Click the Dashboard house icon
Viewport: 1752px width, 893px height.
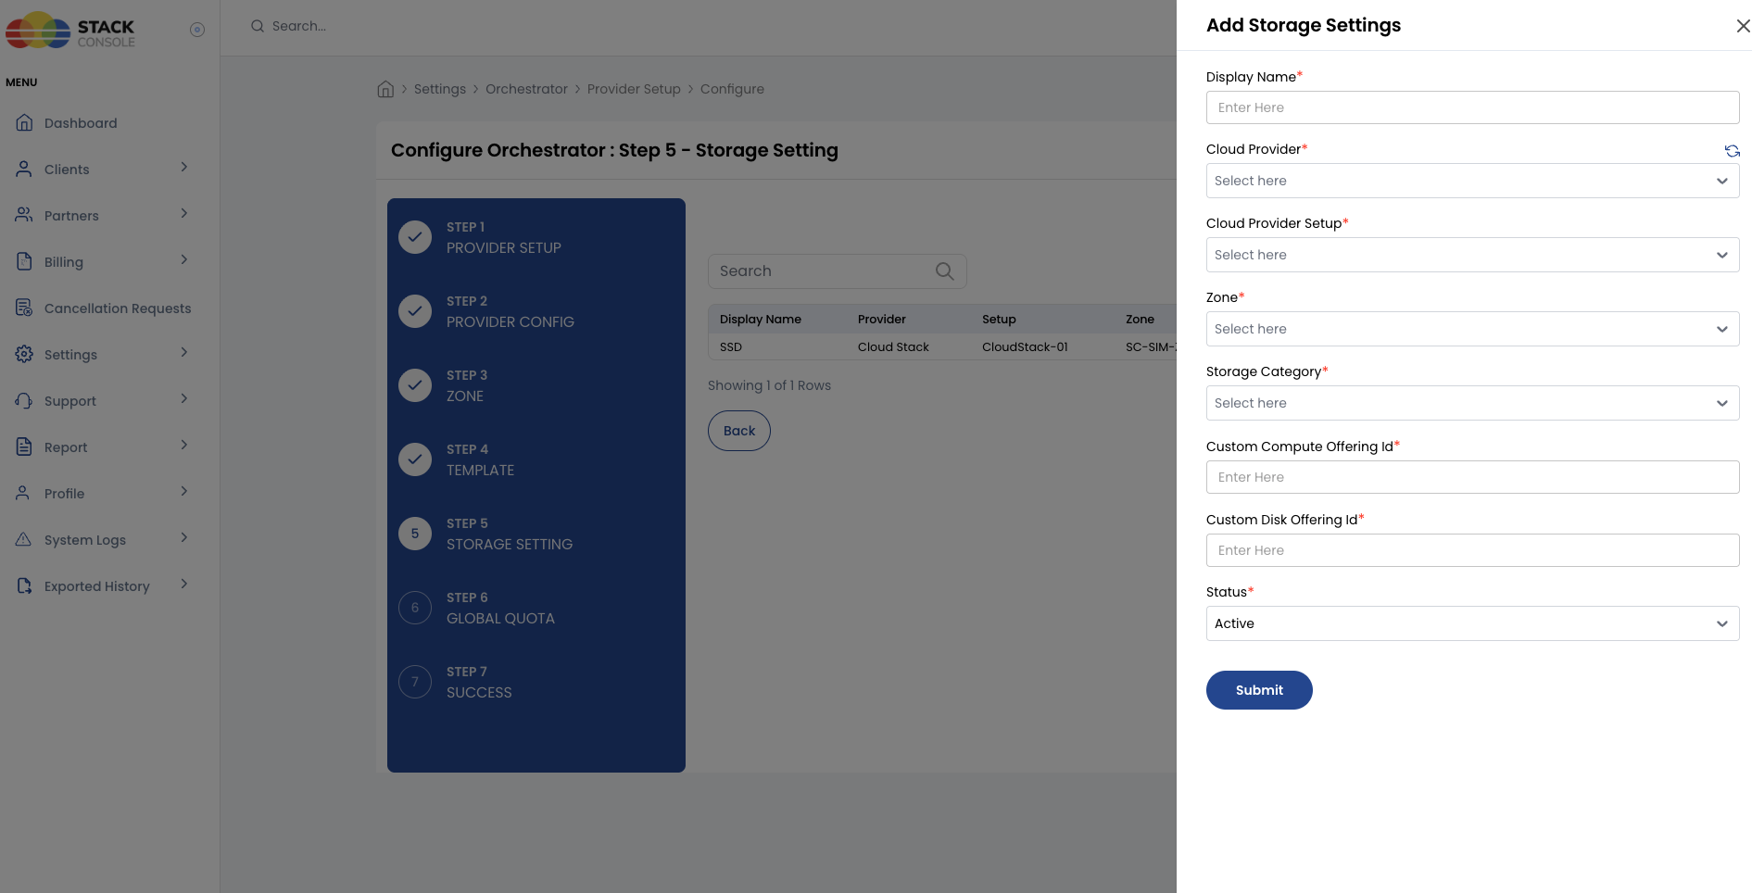[25, 122]
